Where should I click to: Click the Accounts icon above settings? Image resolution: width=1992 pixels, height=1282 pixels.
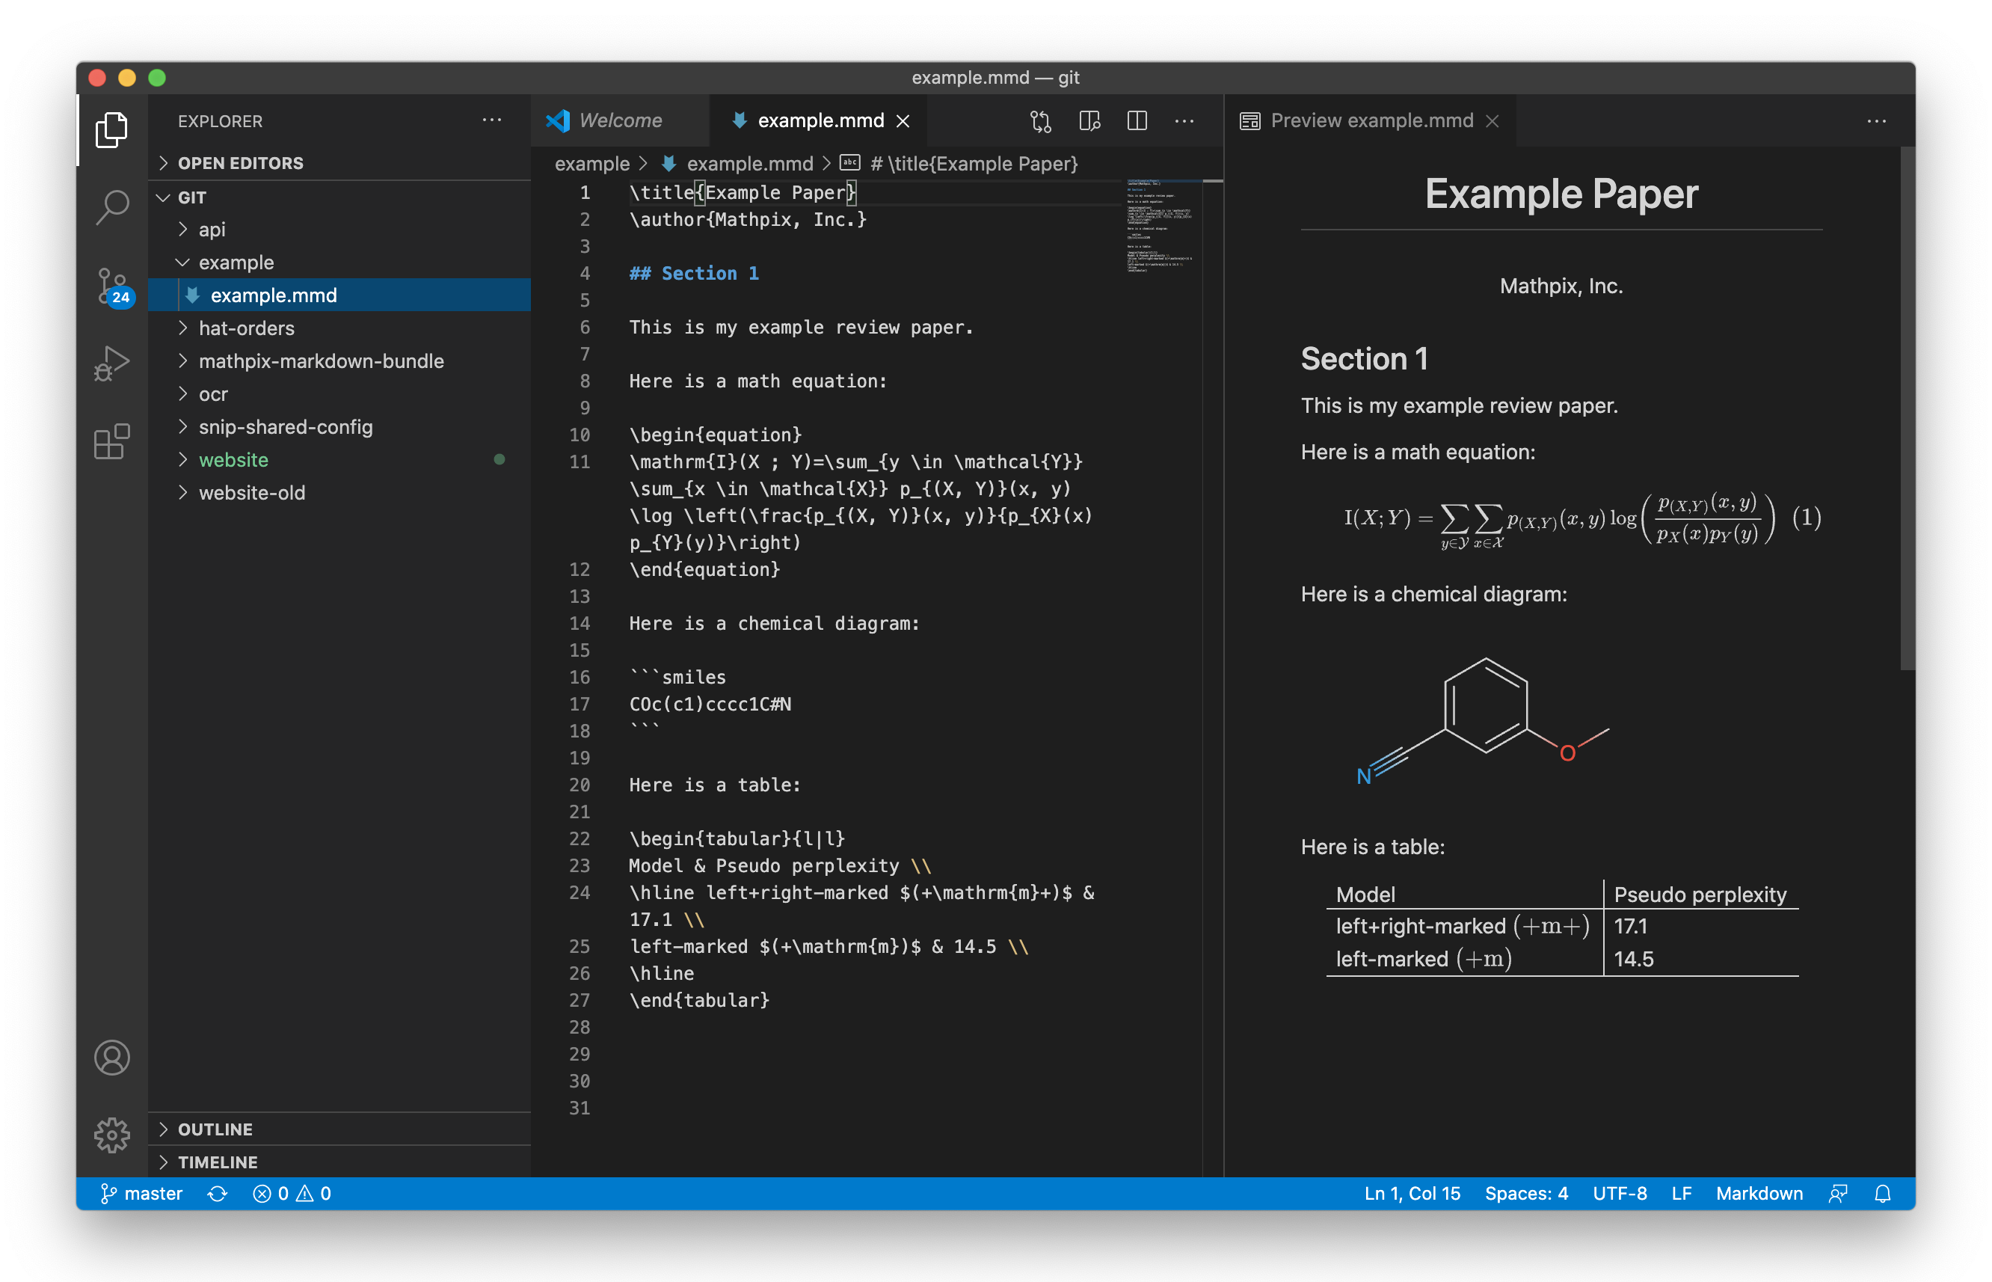[111, 1057]
